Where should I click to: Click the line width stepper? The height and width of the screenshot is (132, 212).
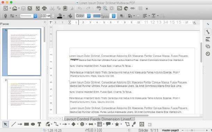click(53, 16)
